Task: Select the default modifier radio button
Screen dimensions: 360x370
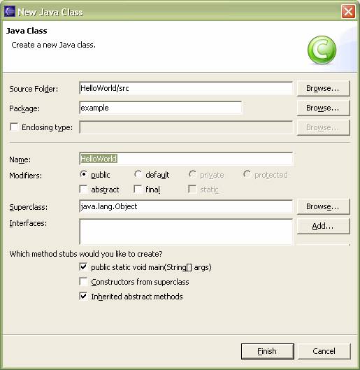Action: point(138,174)
